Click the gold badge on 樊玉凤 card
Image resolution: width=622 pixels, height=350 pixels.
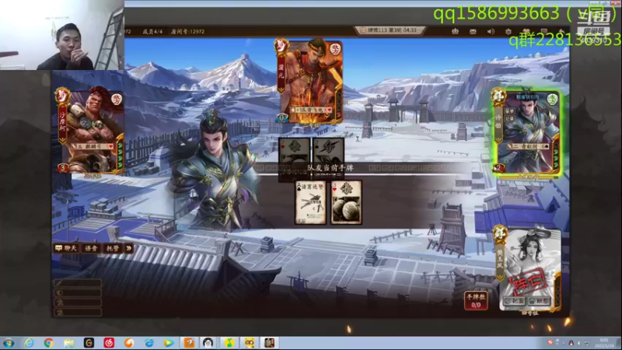coord(500,233)
